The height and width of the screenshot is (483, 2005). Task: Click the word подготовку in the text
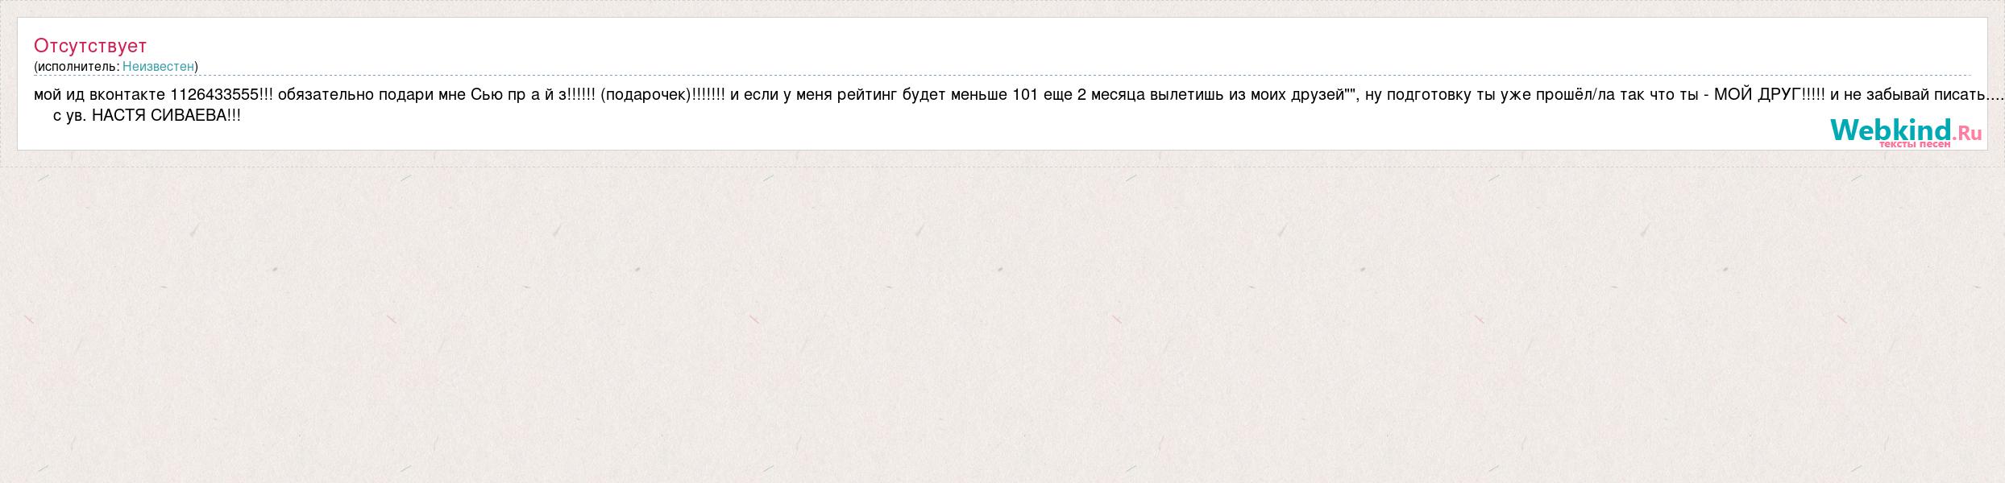point(1429,95)
